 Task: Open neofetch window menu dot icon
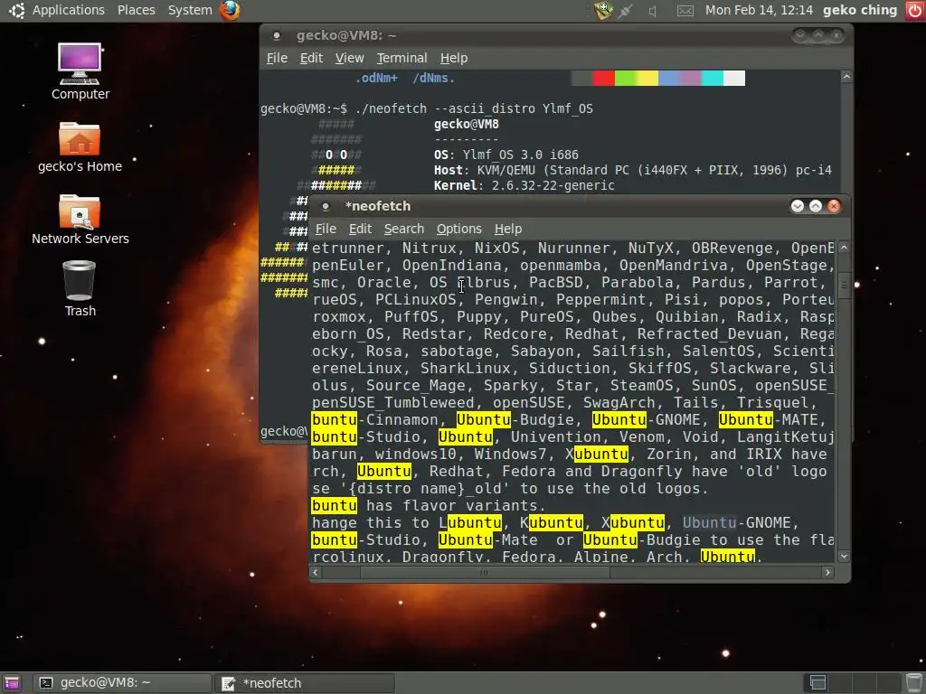pos(325,207)
